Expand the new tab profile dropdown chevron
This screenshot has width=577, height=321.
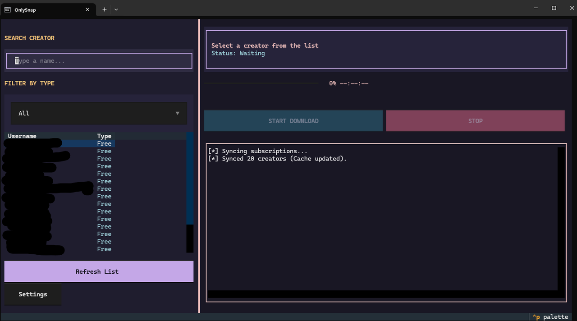pos(116,9)
